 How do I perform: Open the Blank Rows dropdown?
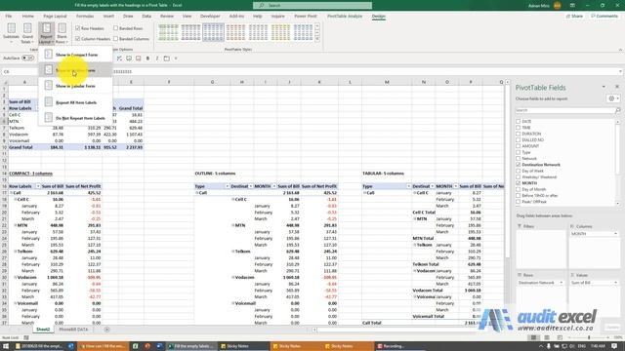click(x=62, y=33)
